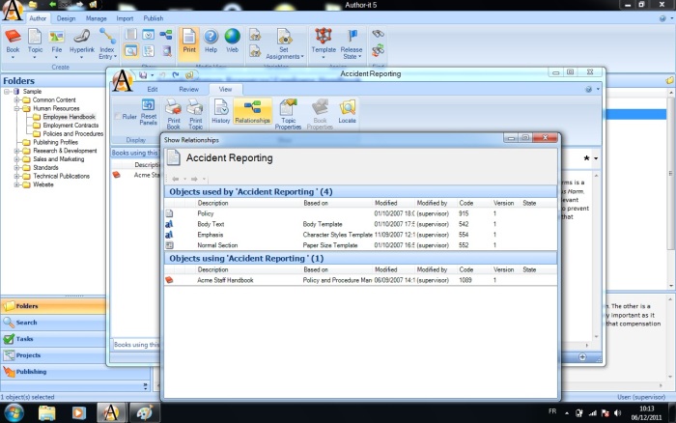Viewport: 676px width, 423px height.
Task: Select the Acme Staff Handbook row
Action: click(x=360, y=280)
